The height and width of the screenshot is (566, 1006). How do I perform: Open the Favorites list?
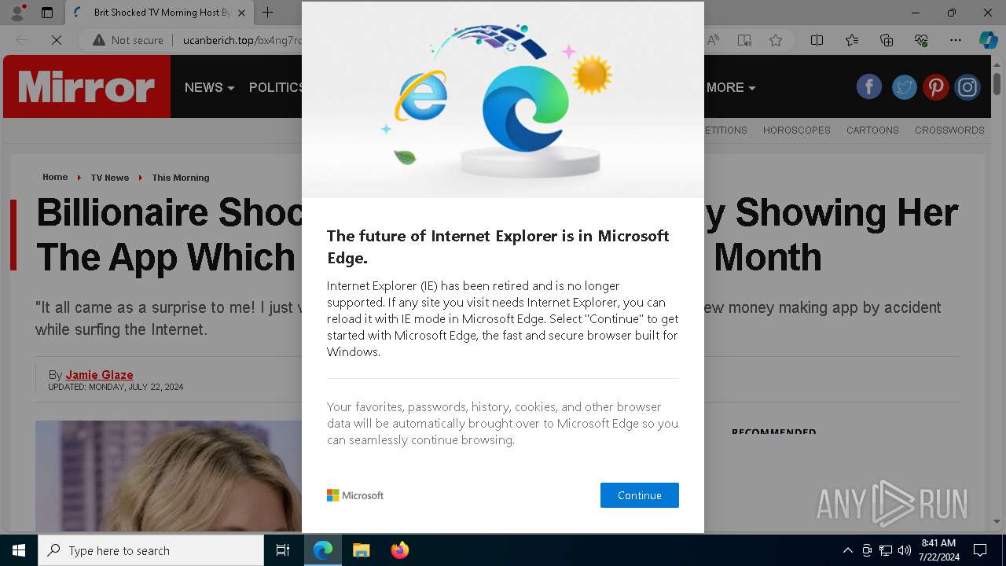coord(852,40)
